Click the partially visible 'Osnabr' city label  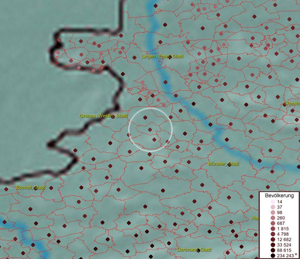[x=292, y=104]
